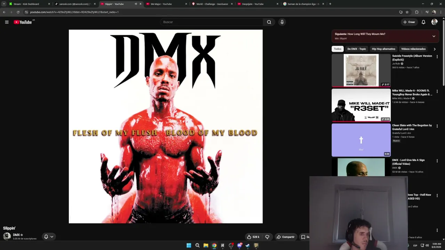Screen dimensions: 445x250
Task: Open options for Suicide Freestyle video
Action: (x=437, y=57)
